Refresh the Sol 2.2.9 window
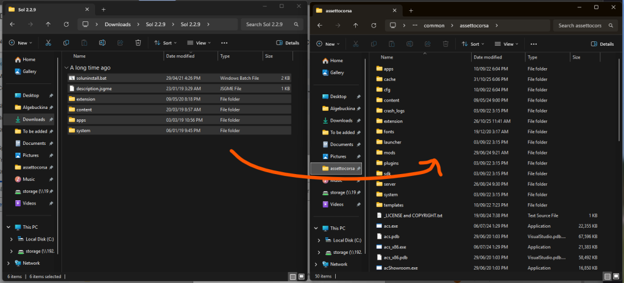624x283 pixels. [x=66, y=24]
